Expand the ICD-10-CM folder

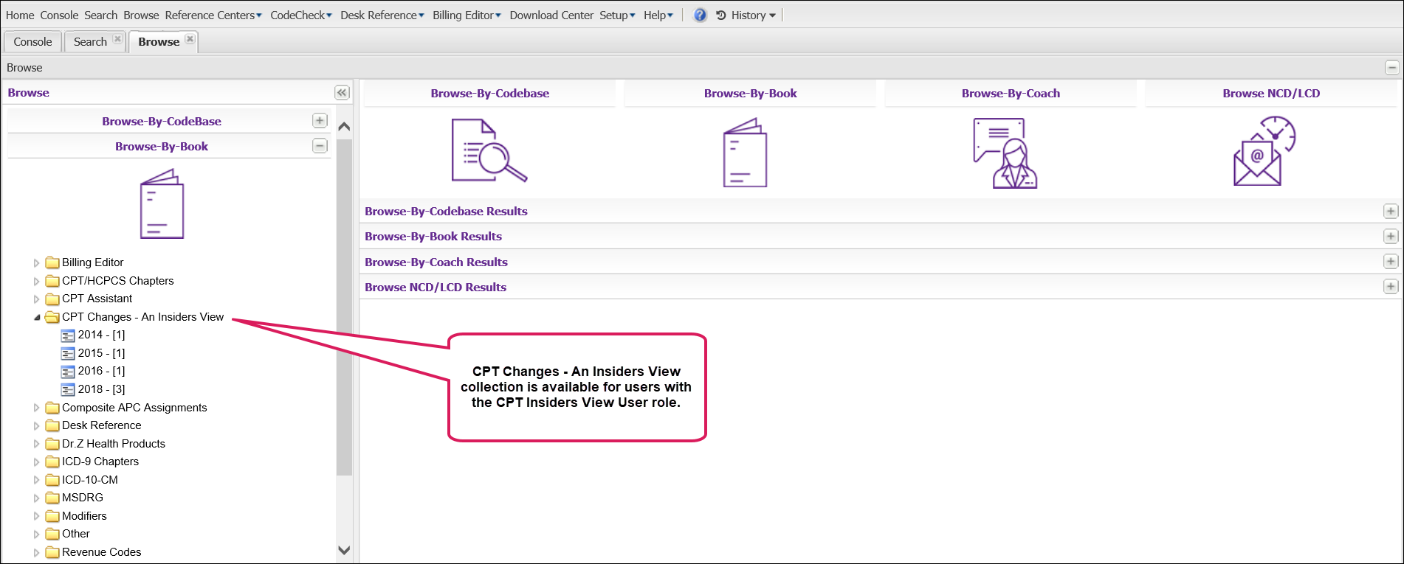pyautogui.click(x=37, y=480)
